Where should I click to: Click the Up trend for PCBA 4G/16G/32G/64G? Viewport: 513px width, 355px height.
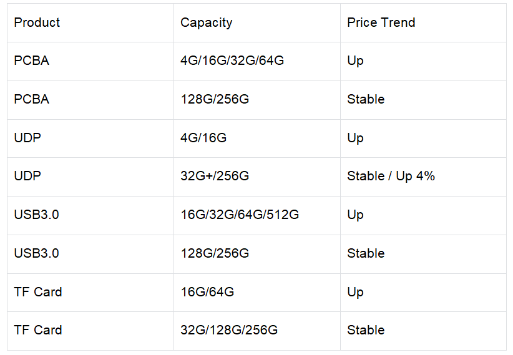tap(355, 61)
